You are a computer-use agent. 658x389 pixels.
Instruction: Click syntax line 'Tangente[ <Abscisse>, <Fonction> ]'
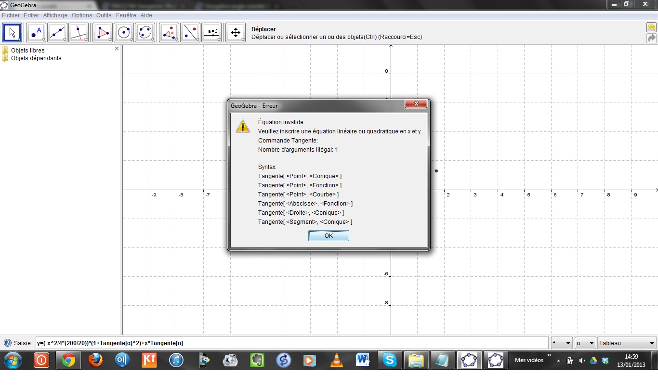click(x=305, y=204)
